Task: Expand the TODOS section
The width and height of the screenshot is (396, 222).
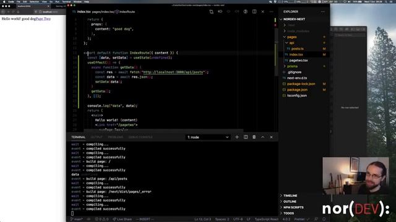Action: click(x=288, y=213)
